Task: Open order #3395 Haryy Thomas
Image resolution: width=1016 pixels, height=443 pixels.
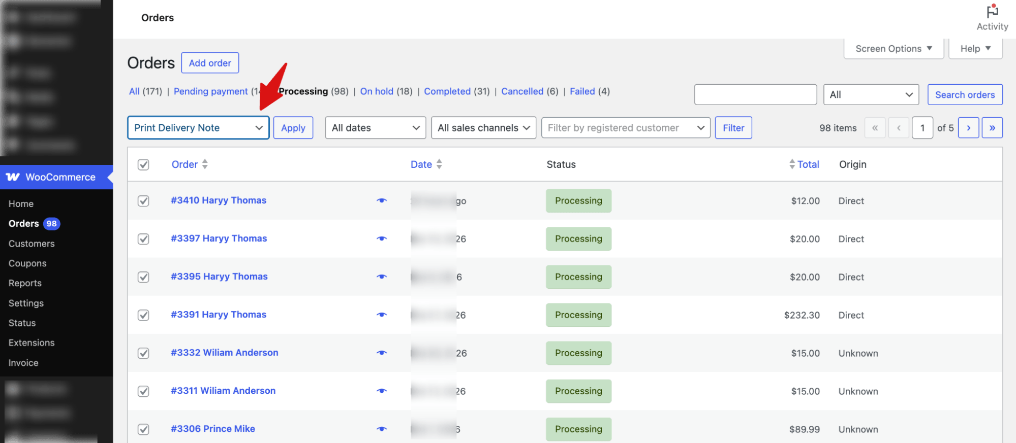Action: tap(219, 277)
